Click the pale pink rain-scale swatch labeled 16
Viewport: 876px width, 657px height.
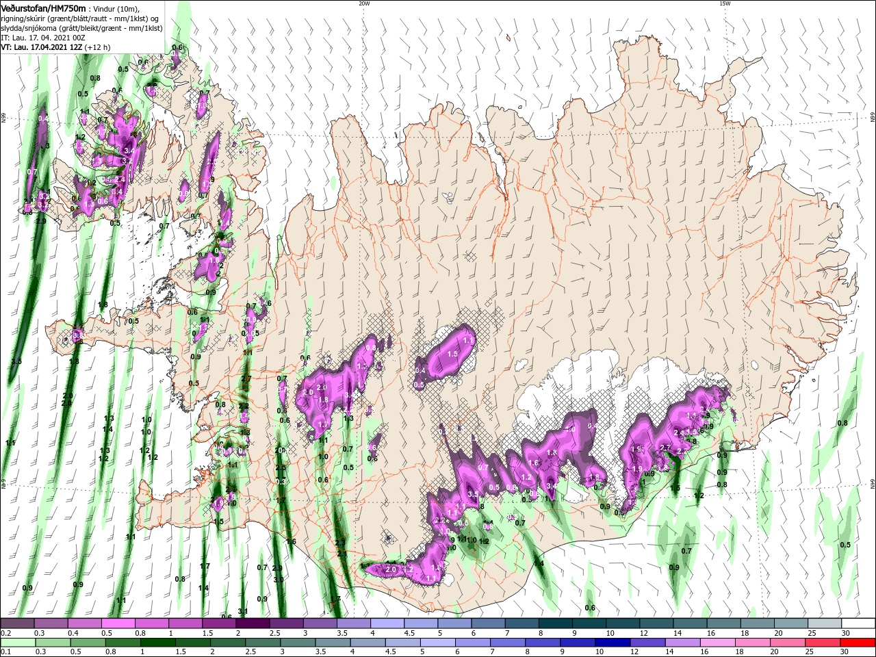(717, 643)
